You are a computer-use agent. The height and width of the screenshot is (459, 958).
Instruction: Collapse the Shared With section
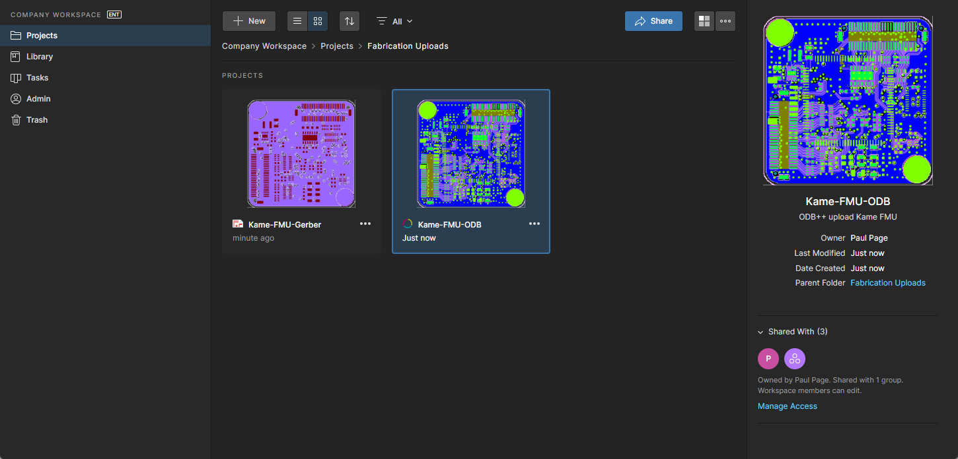point(762,332)
